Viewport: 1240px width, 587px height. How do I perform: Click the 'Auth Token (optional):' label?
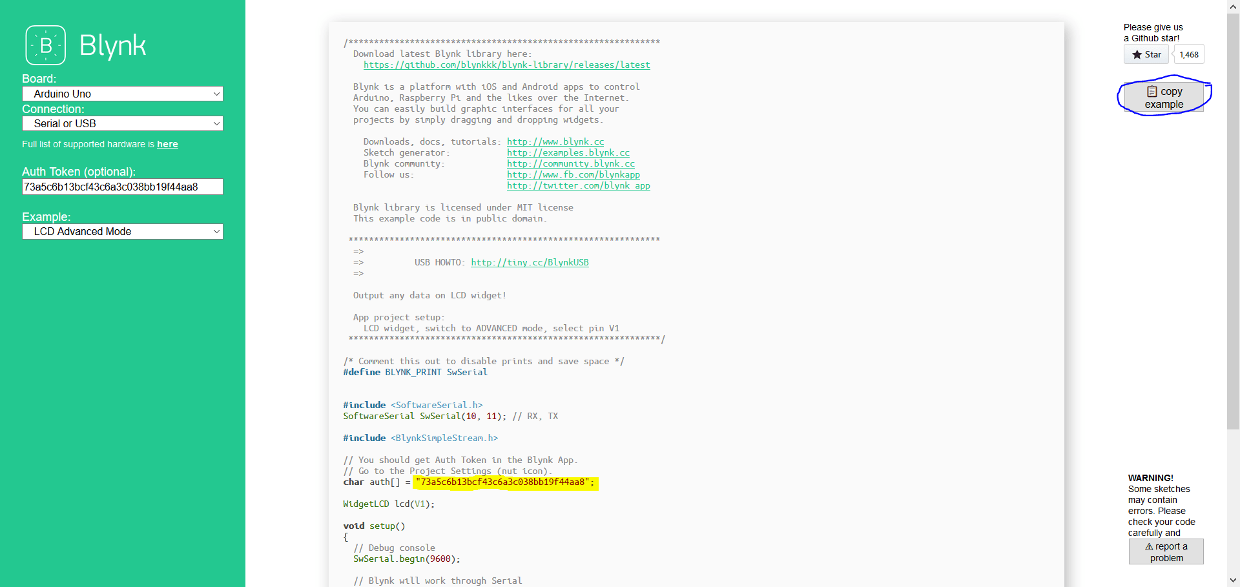(x=79, y=172)
